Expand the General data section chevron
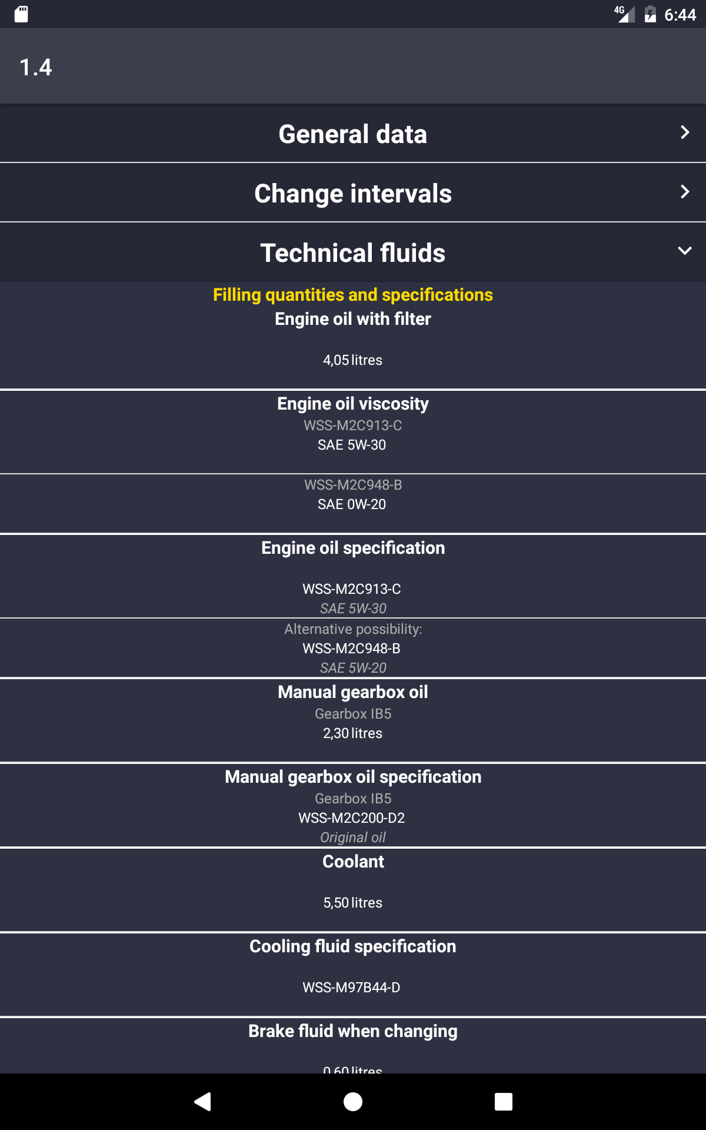706x1130 pixels. tap(684, 132)
